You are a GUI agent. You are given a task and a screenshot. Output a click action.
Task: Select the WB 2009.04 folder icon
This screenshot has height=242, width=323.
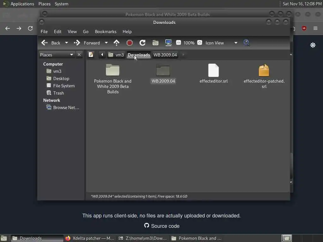coord(163,70)
